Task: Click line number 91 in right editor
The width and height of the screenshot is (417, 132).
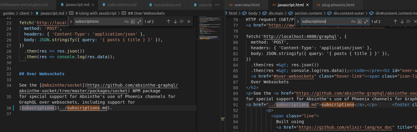Action: (235, 105)
